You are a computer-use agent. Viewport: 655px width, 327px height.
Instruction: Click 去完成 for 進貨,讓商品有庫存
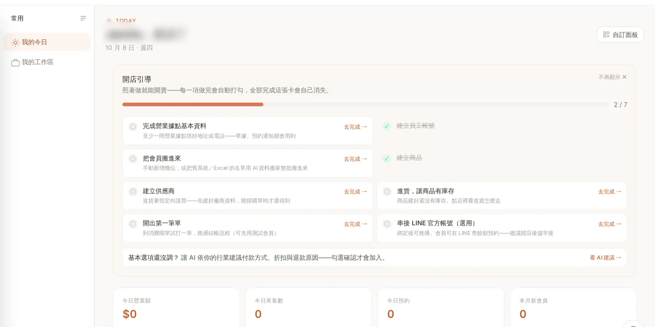[610, 192]
